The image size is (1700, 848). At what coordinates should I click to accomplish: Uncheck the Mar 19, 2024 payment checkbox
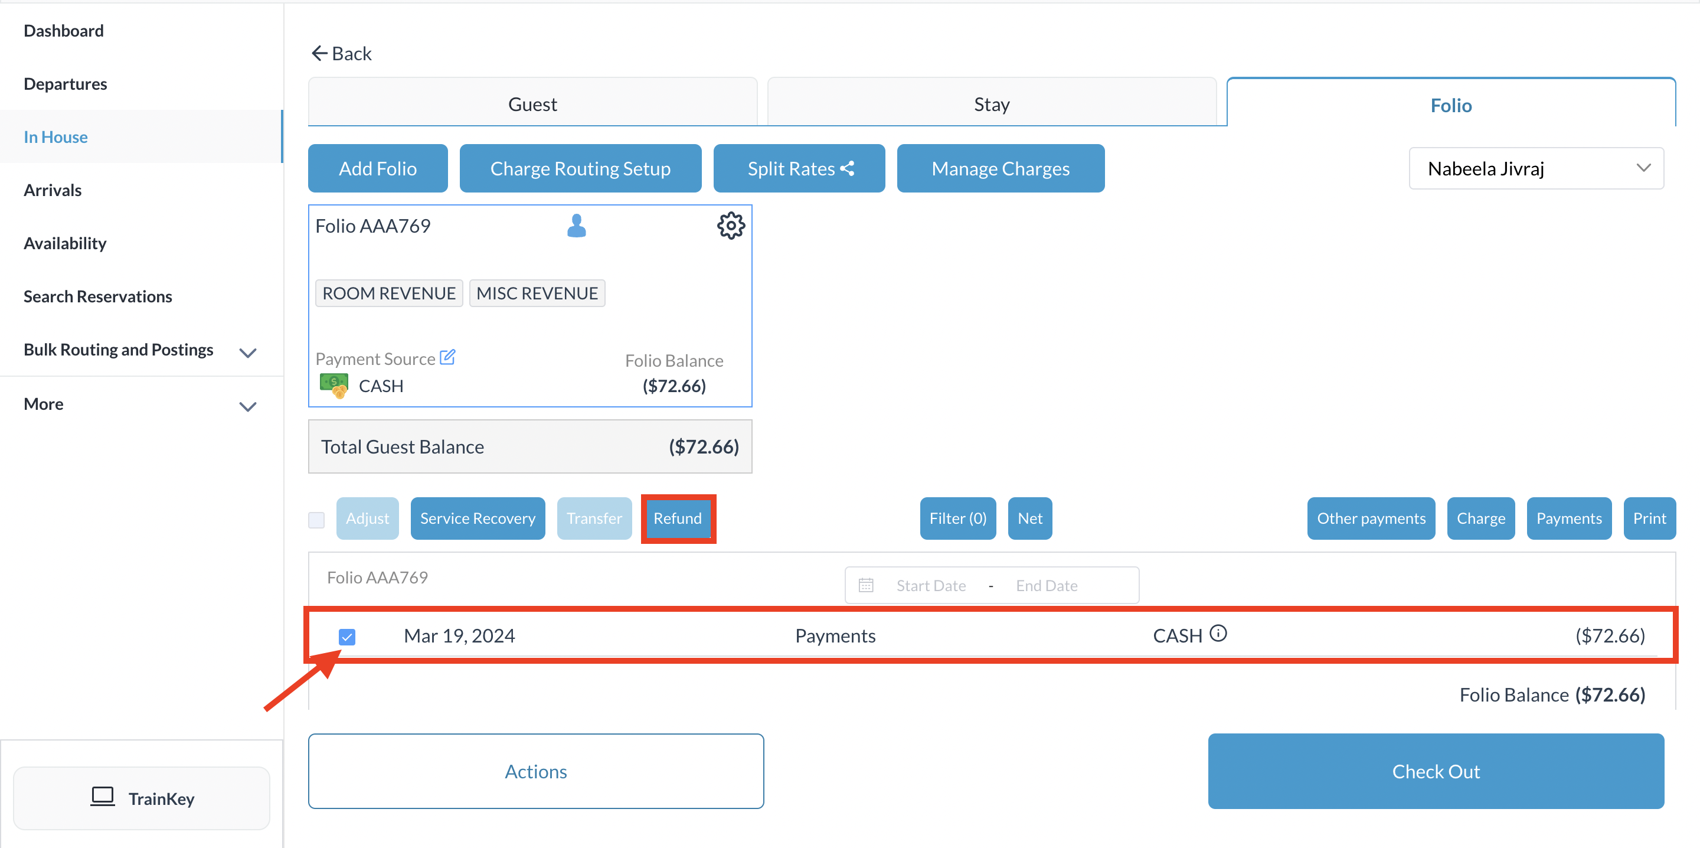[347, 637]
